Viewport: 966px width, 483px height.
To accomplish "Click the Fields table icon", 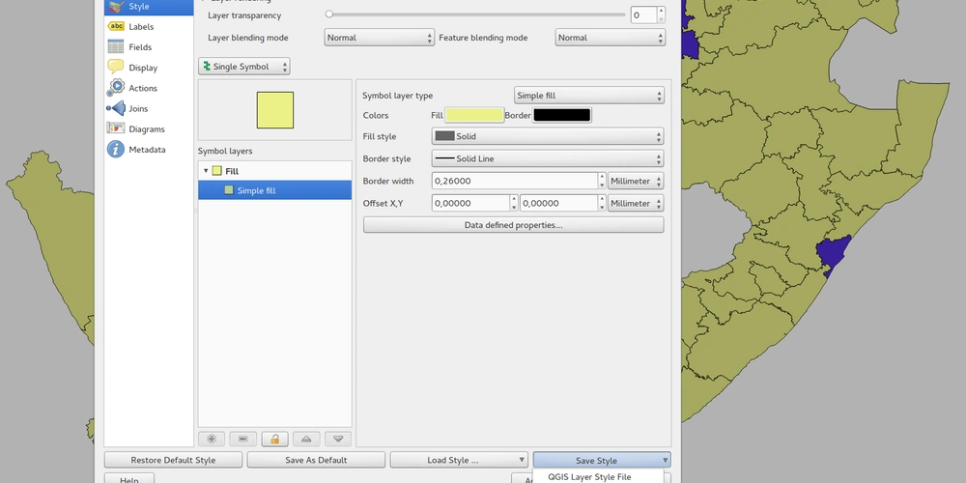I will (115, 46).
